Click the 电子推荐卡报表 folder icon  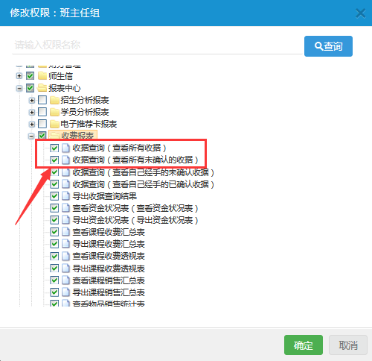[54, 124]
